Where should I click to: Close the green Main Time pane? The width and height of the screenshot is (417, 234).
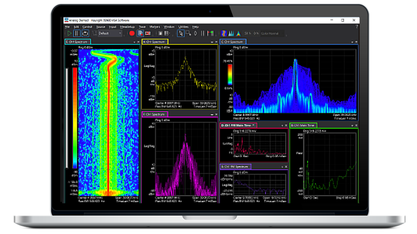(356, 125)
